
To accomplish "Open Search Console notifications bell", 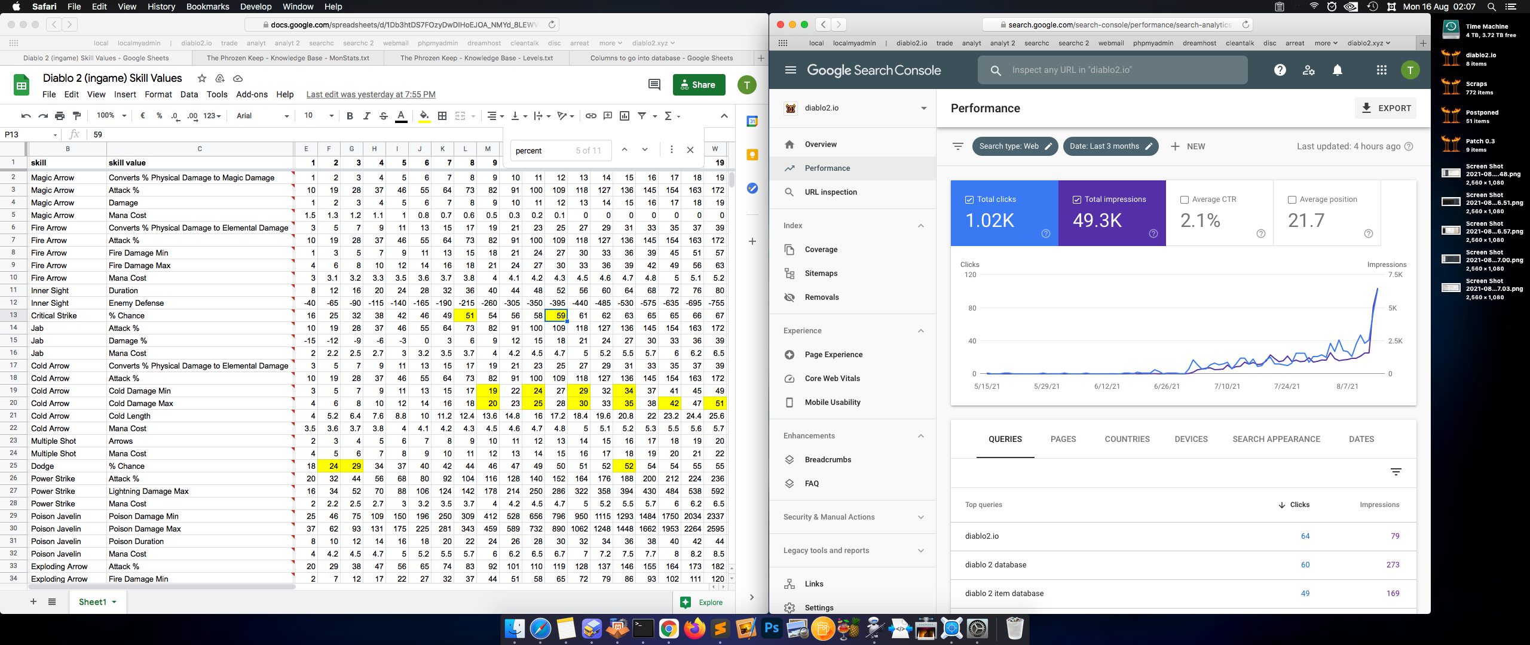I will 1338,70.
